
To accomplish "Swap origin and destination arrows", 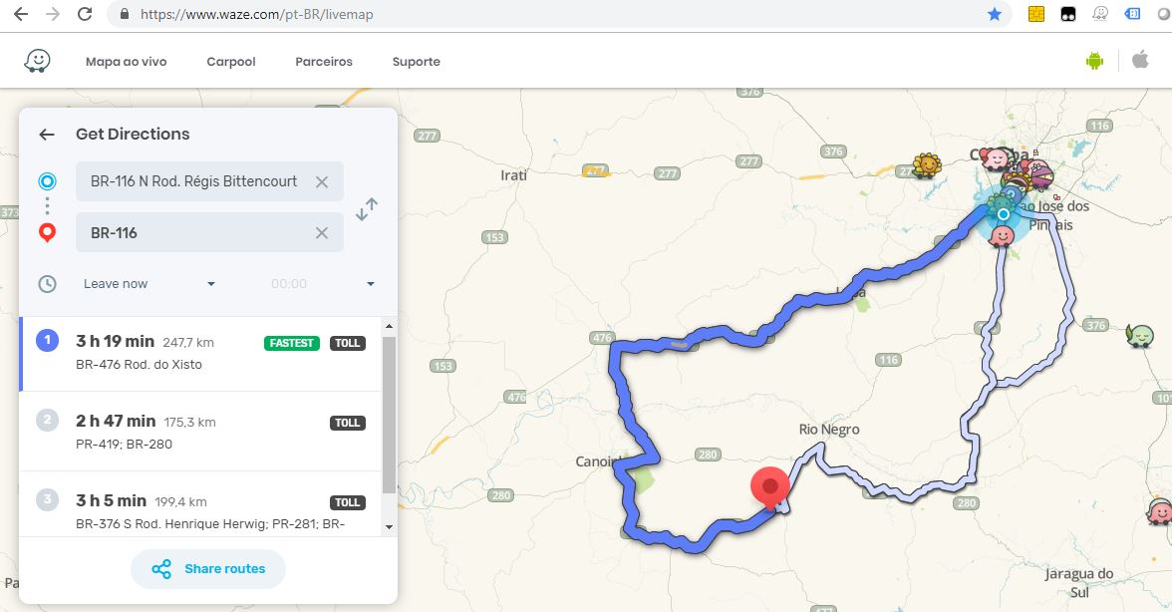I will point(367,209).
